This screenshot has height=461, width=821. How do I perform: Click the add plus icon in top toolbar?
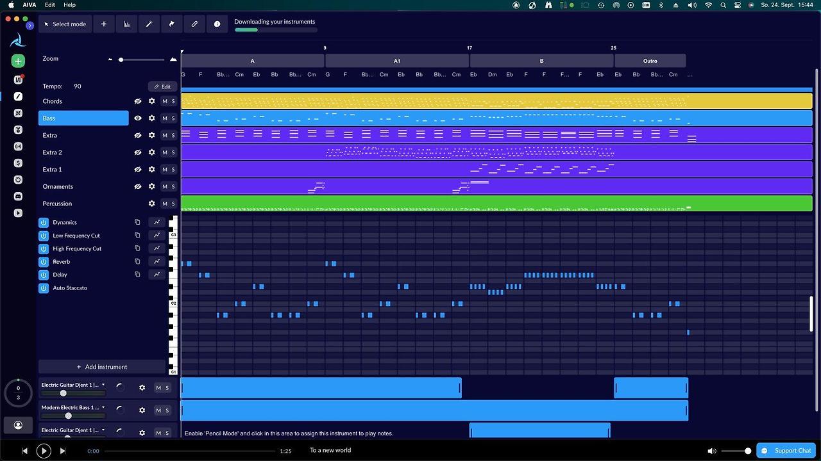(104, 24)
